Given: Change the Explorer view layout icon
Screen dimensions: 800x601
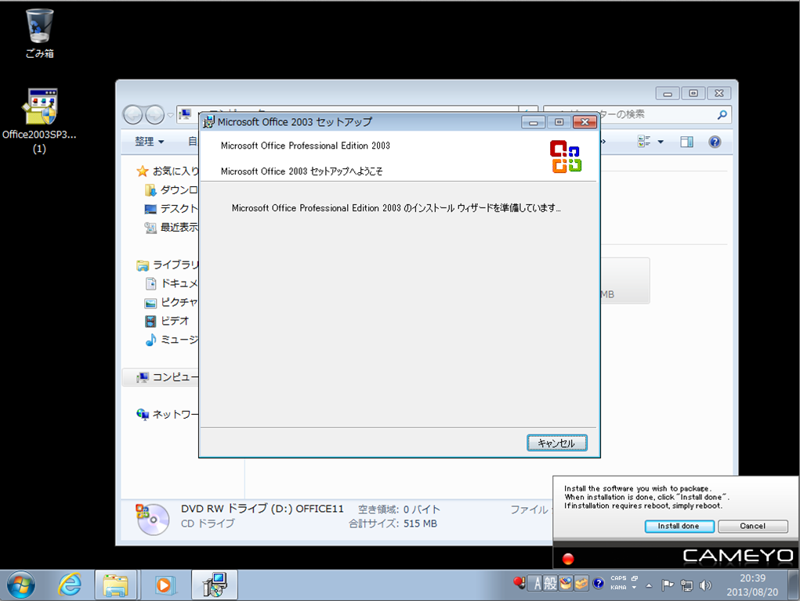Looking at the screenshot, I should 644,142.
